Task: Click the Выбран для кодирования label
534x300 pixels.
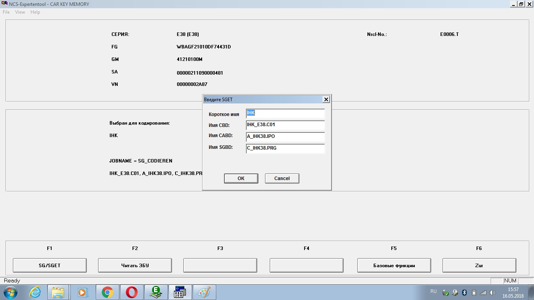Action: click(140, 123)
